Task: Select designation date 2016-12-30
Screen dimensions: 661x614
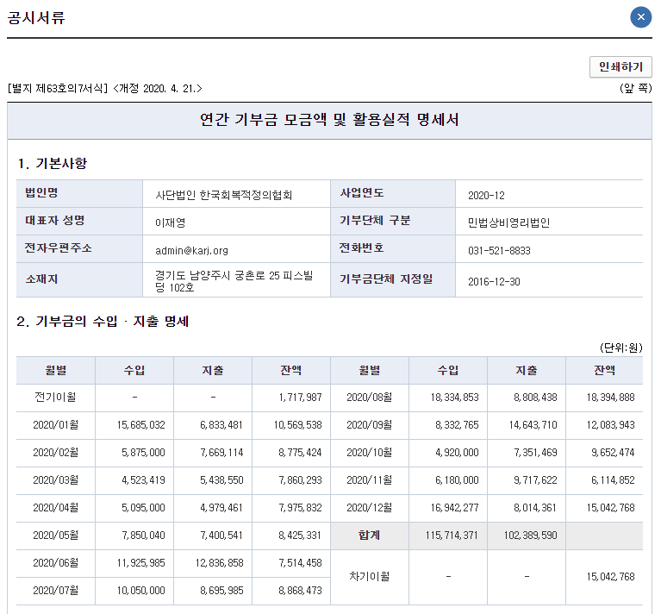Action: point(494,281)
